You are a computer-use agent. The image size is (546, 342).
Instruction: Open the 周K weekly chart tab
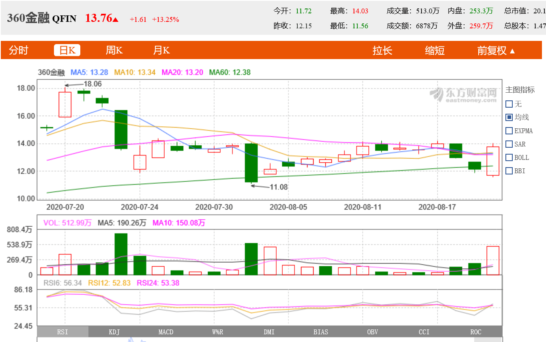click(x=114, y=51)
